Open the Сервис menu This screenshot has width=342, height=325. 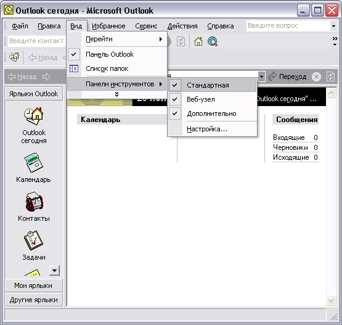[146, 26]
